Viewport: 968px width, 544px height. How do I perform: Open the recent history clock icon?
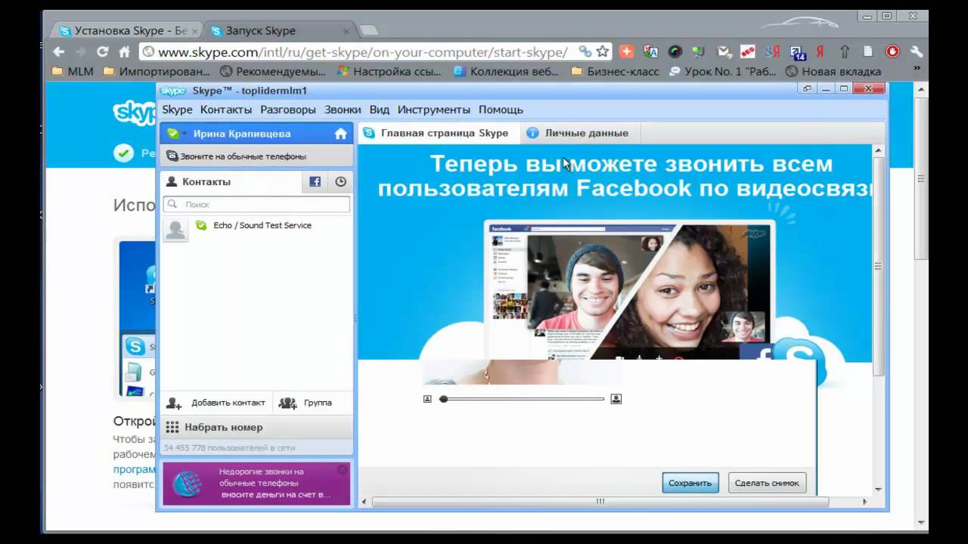point(340,181)
